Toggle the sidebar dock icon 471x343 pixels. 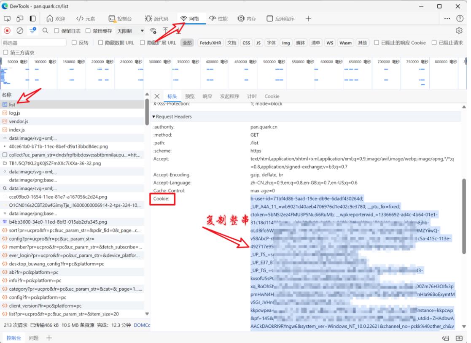pos(33,19)
